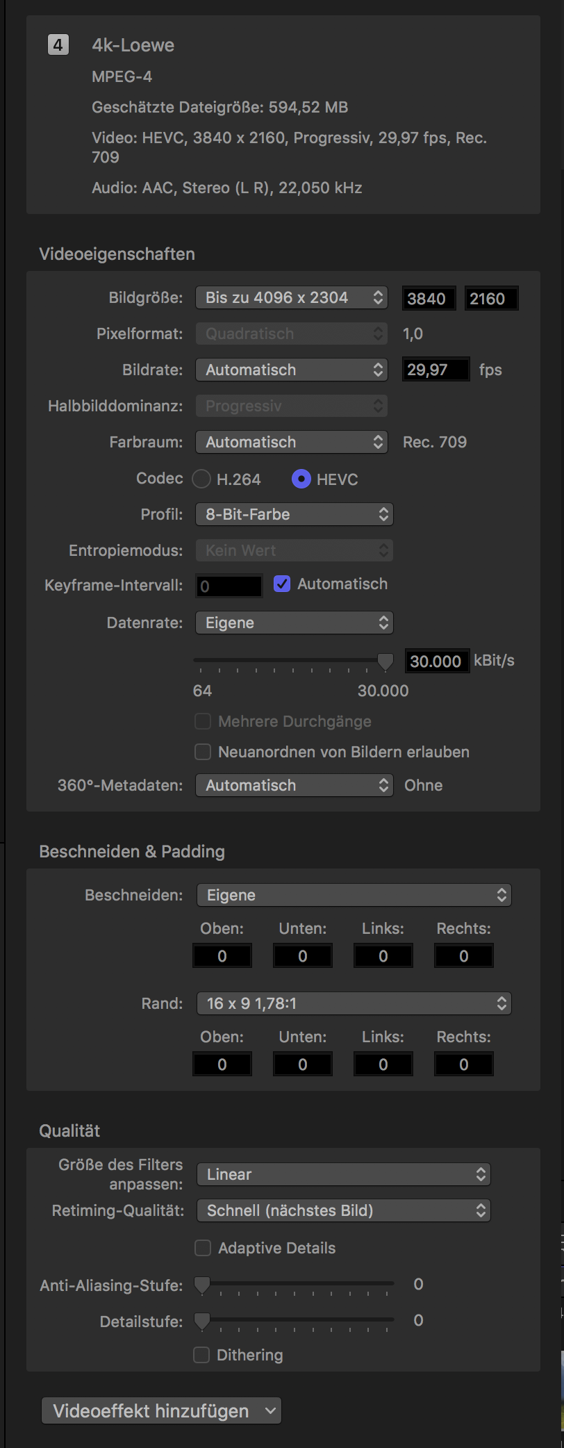
Task: Toggle the Dithering checkbox
Action: click(x=201, y=1355)
